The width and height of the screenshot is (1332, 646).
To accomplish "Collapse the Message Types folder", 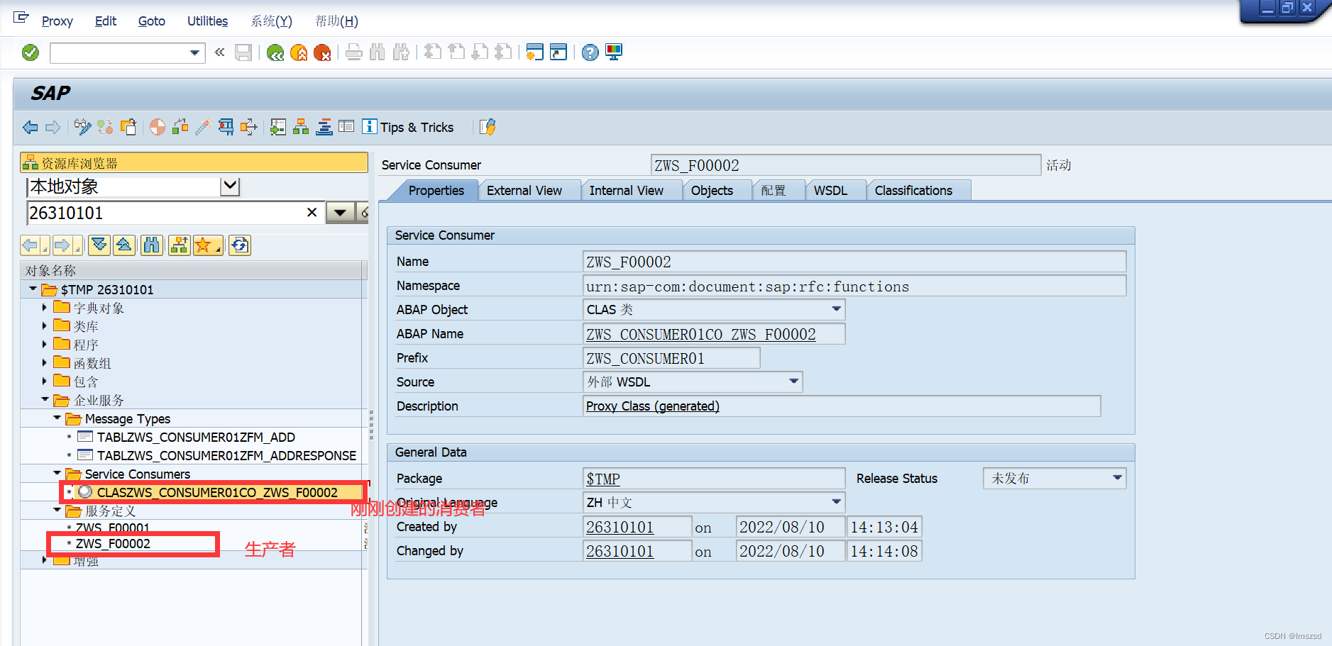I will [x=57, y=418].
